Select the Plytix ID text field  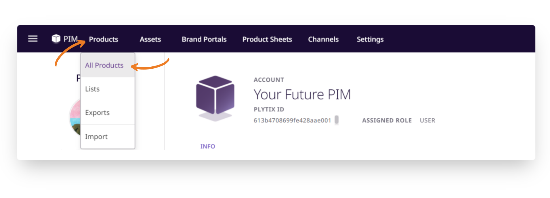point(292,120)
